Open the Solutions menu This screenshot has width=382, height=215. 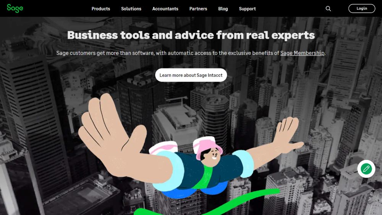131,9
